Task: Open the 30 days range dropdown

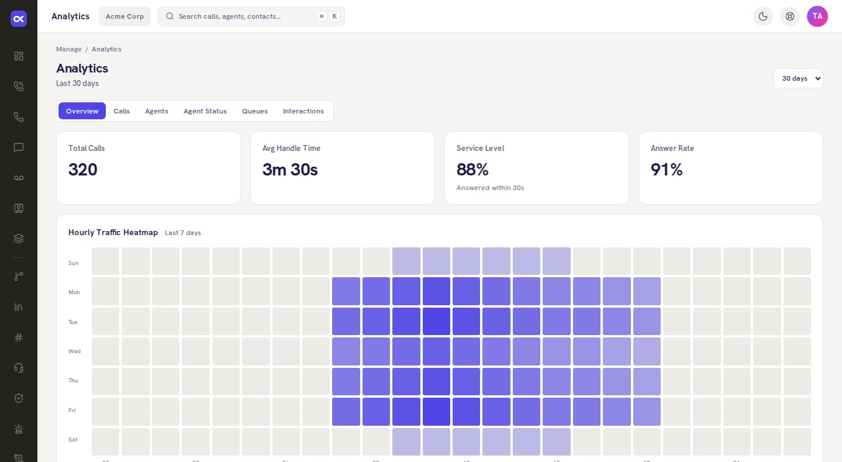Action: (798, 78)
